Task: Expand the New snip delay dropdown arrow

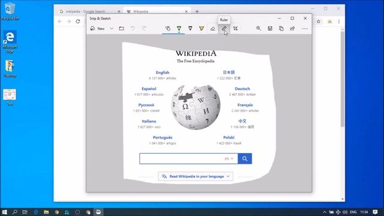Action: point(112,29)
